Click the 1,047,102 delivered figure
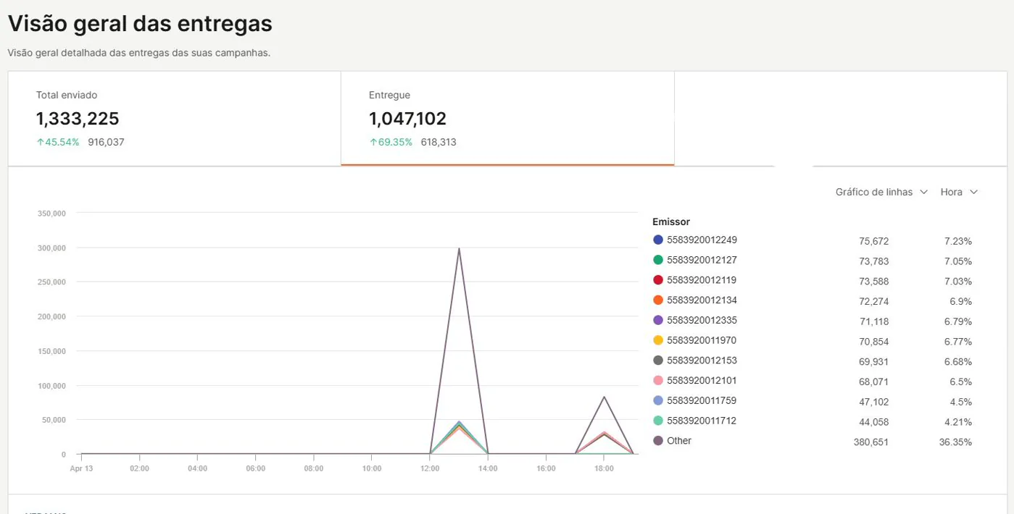Image resolution: width=1014 pixels, height=514 pixels. pos(407,119)
